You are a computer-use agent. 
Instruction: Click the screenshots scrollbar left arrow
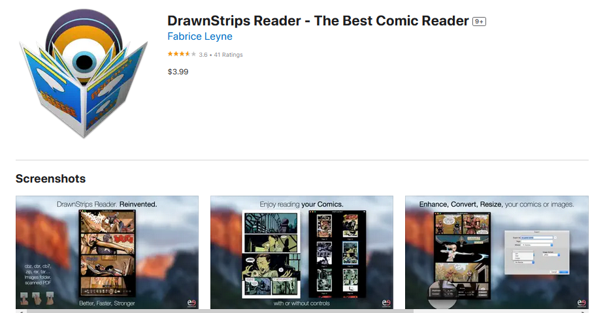pos(21,312)
